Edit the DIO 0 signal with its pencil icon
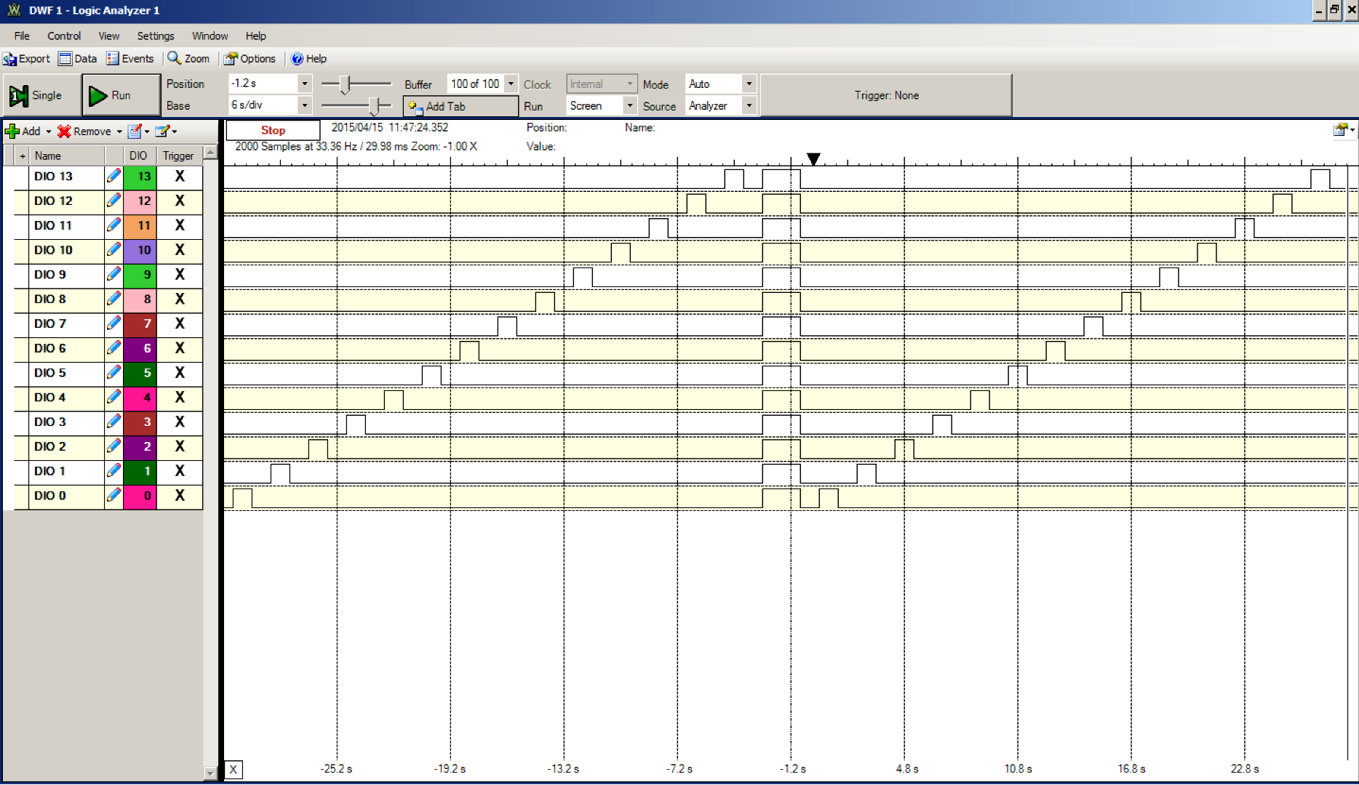Viewport: 1359px width, 785px height. coord(114,496)
